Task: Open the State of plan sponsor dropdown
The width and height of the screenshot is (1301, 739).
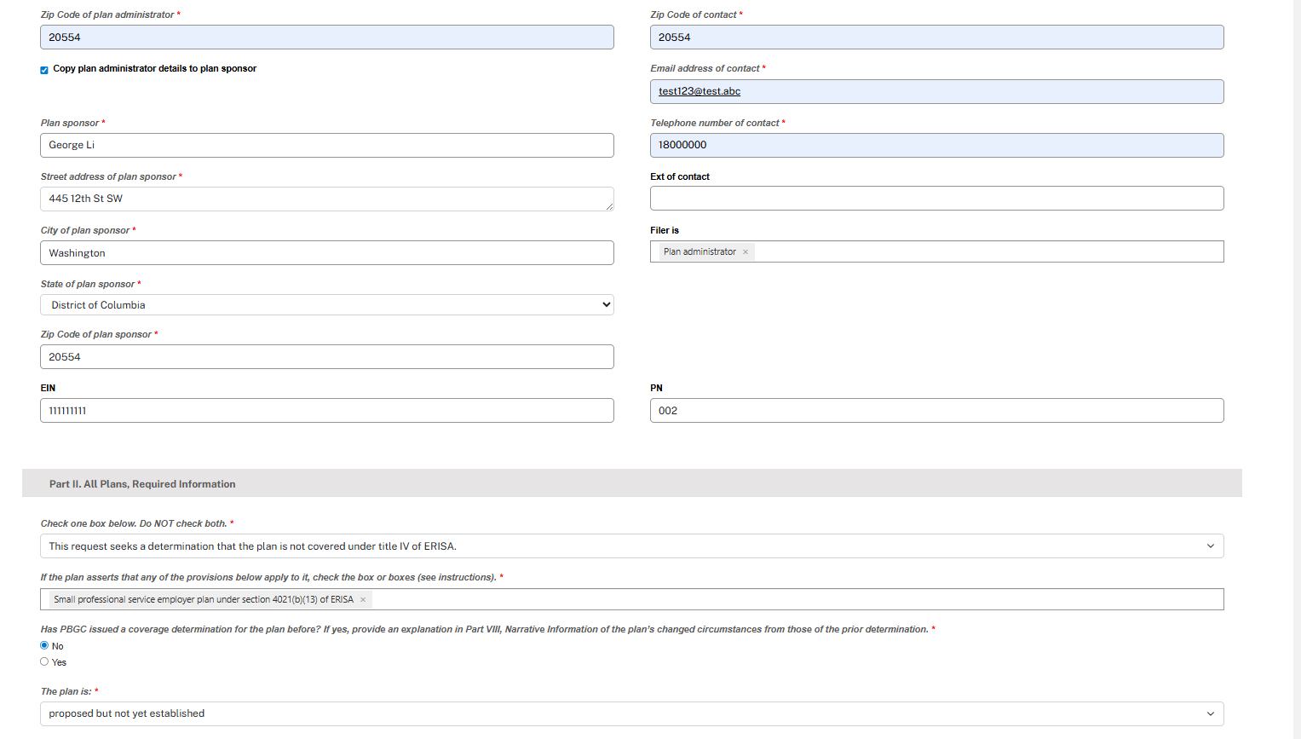Action: [x=326, y=305]
